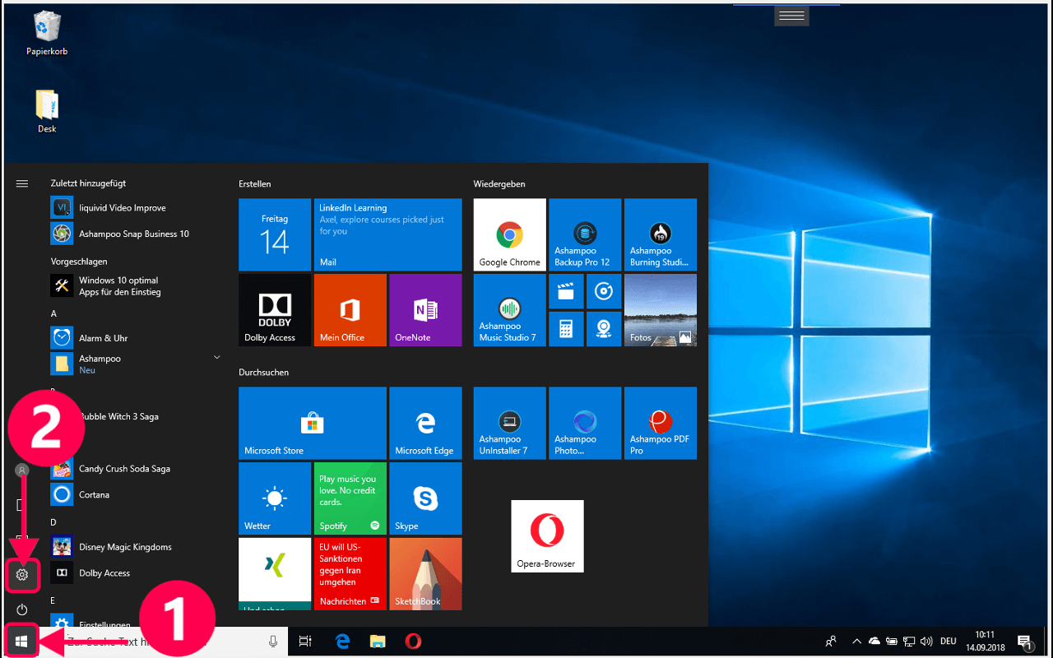Launch Opera from the taskbar
This screenshot has width=1053, height=658.
(x=413, y=642)
